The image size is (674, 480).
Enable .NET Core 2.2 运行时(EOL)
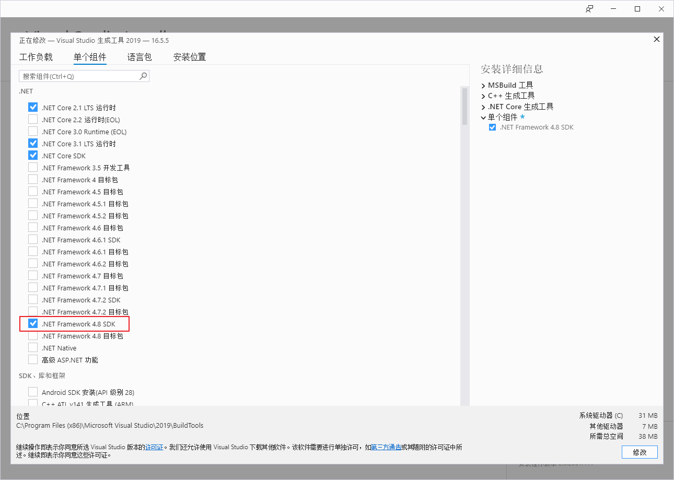[33, 119]
